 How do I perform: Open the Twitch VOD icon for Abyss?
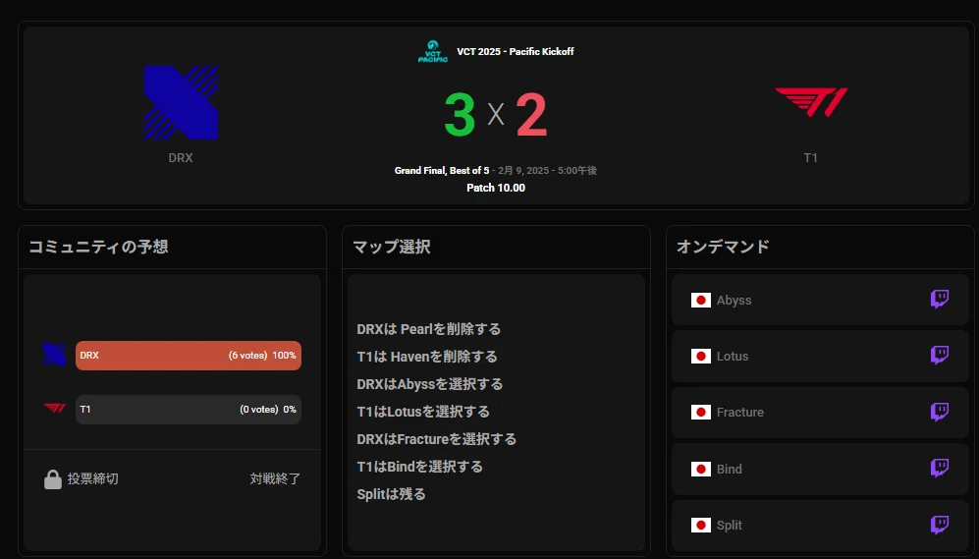940,300
